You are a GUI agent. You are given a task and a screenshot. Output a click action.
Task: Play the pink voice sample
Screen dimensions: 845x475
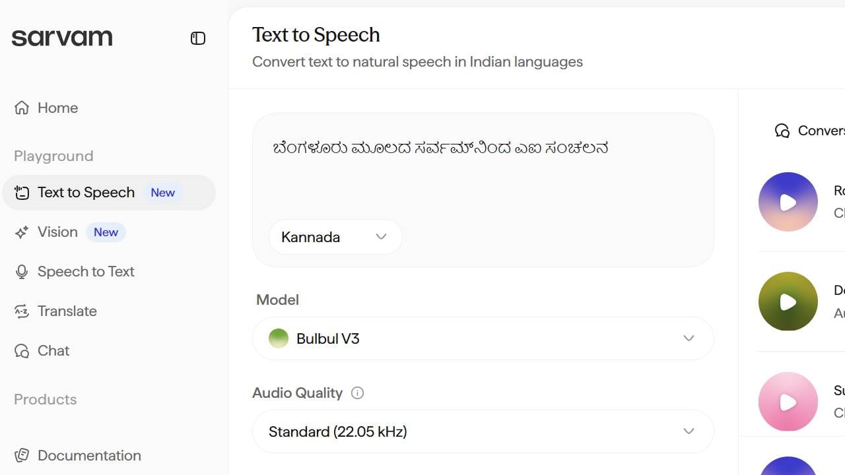[x=788, y=402]
